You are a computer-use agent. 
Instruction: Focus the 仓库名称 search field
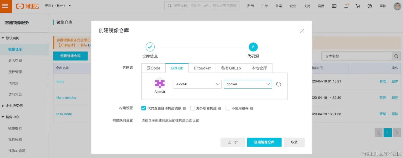click(357, 56)
